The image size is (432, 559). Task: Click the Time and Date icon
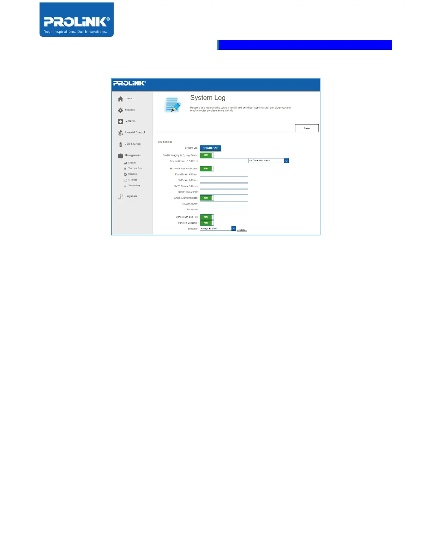pos(125,169)
